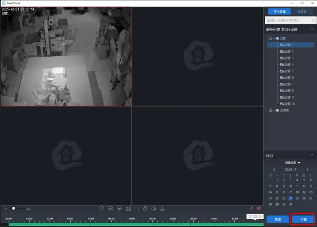Image resolution: width=317 pixels, height=227 pixels.
Task: Select day 10 in the calendar
Action: pyautogui.click(x=290, y=186)
